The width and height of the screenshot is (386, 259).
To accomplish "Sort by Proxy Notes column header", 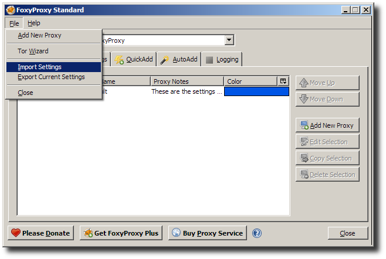I will point(187,81).
